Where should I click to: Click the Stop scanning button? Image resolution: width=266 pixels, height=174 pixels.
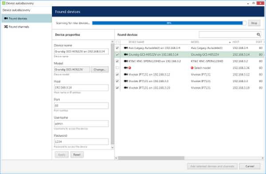254,23
